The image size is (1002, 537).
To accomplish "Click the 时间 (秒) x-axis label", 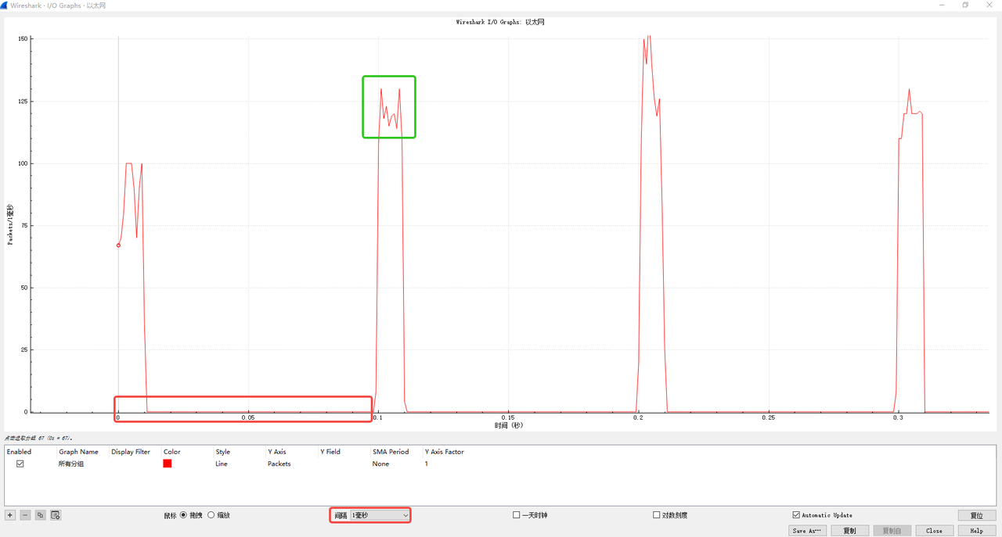I will tap(509, 425).
